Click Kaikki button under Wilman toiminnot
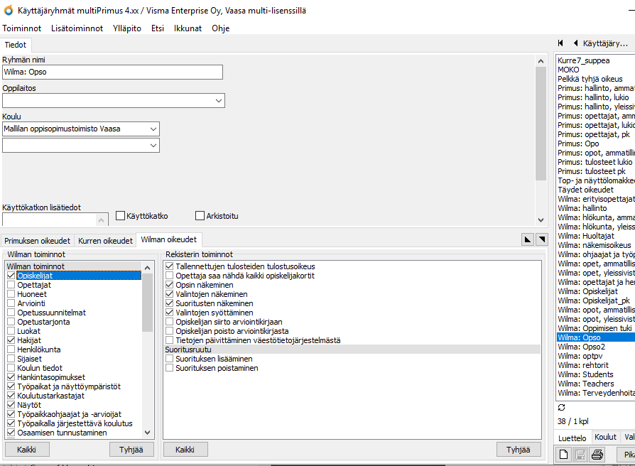The height and width of the screenshot is (466, 635). click(x=27, y=450)
